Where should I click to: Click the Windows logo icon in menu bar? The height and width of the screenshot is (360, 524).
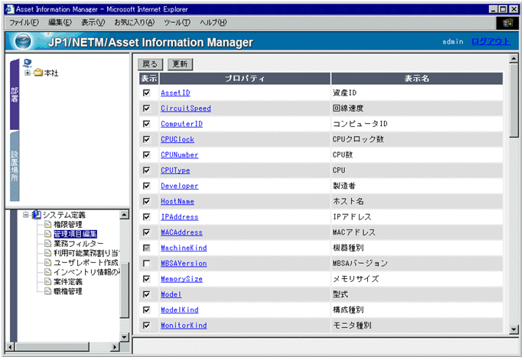click(506, 23)
